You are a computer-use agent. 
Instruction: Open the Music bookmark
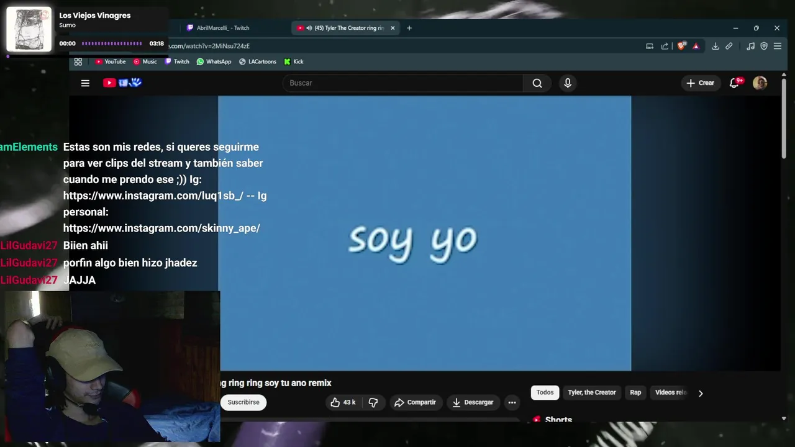coord(145,61)
